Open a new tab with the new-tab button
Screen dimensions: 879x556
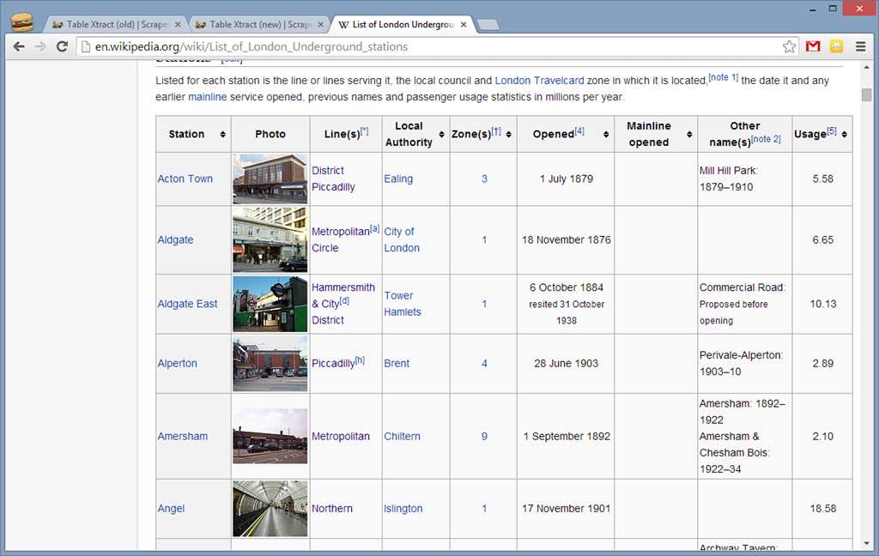tap(488, 25)
